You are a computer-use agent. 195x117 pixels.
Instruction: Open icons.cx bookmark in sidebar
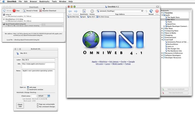click(x=170, y=46)
